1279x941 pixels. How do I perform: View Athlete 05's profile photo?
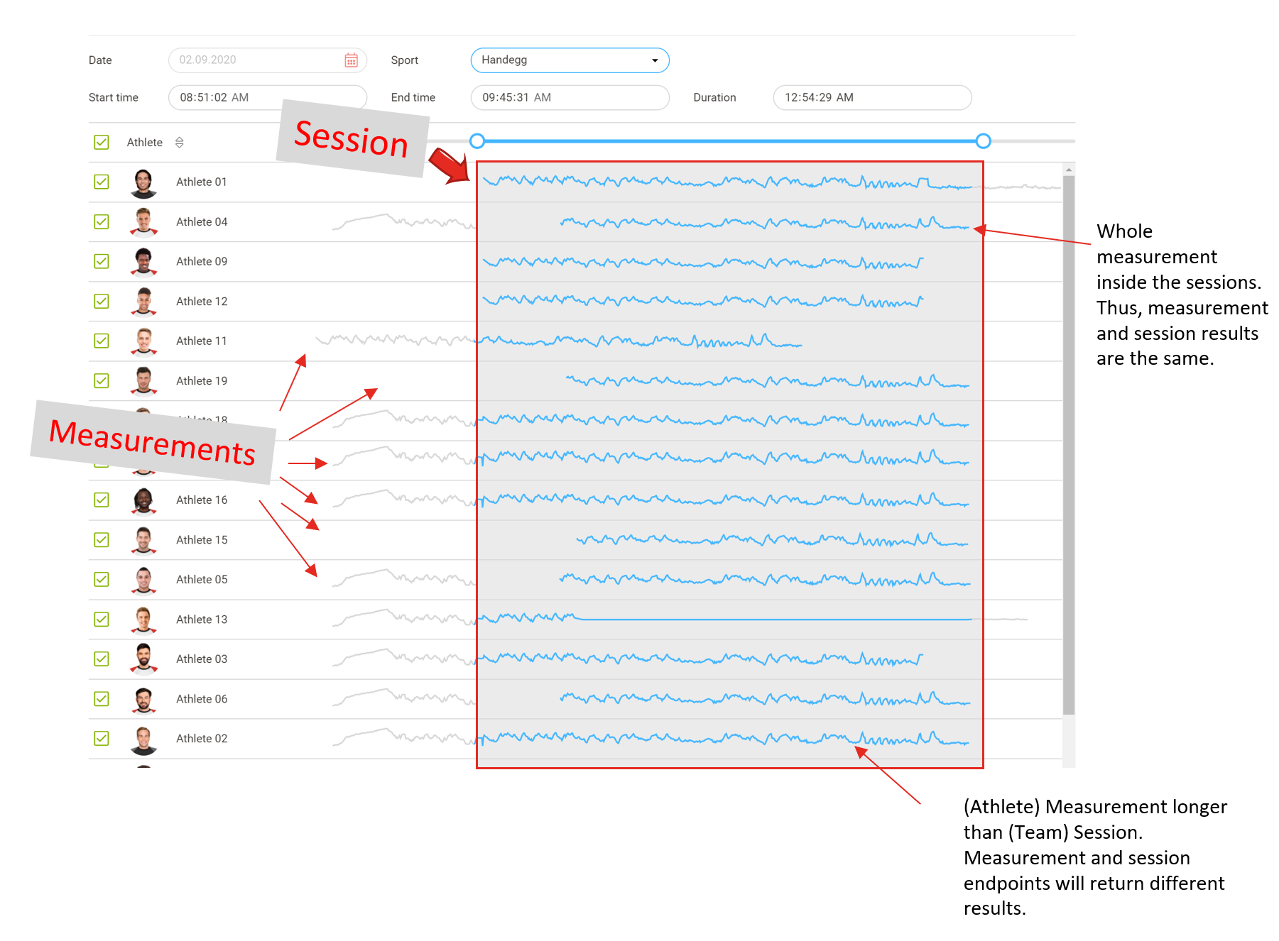click(x=143, y=579)
